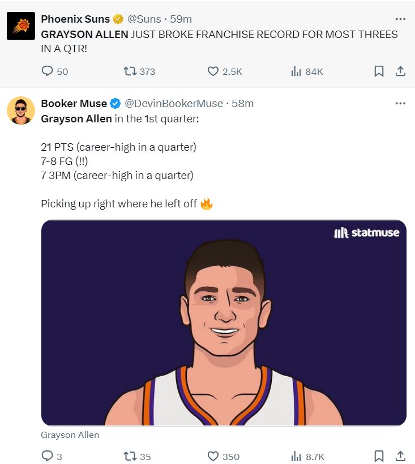Retweet the Phoenix Suns post
The image size is (415, 464).
tap(130, 71)
